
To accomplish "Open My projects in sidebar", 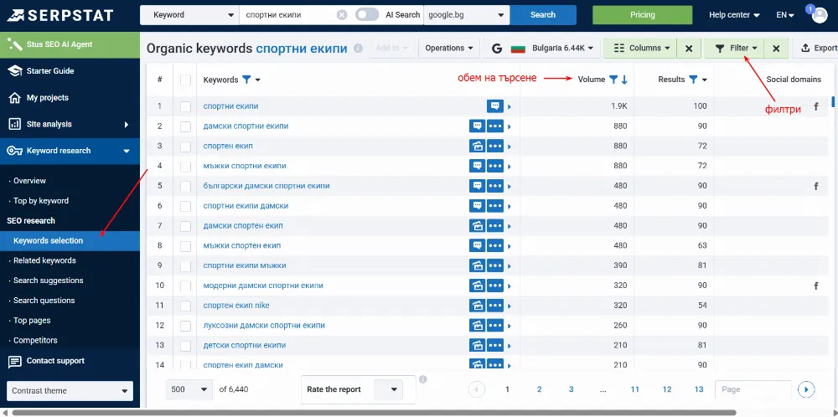I will coord(70,98).
